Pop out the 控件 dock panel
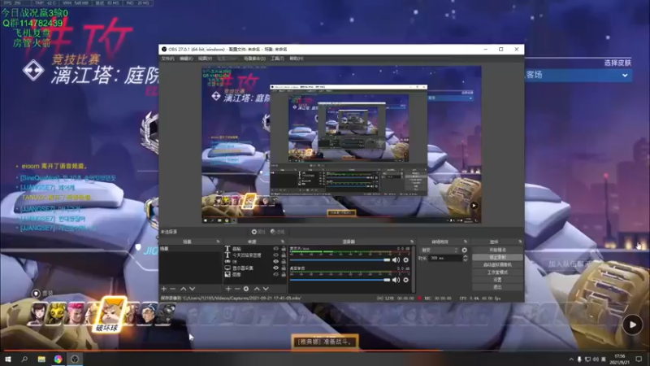 520,242
